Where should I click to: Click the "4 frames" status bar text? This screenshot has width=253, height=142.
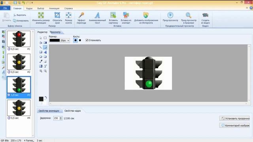tap(29, 140)
